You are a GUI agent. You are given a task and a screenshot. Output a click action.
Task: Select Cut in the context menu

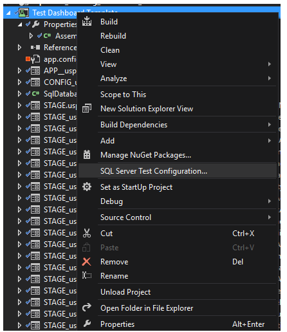tap(178, 234)
